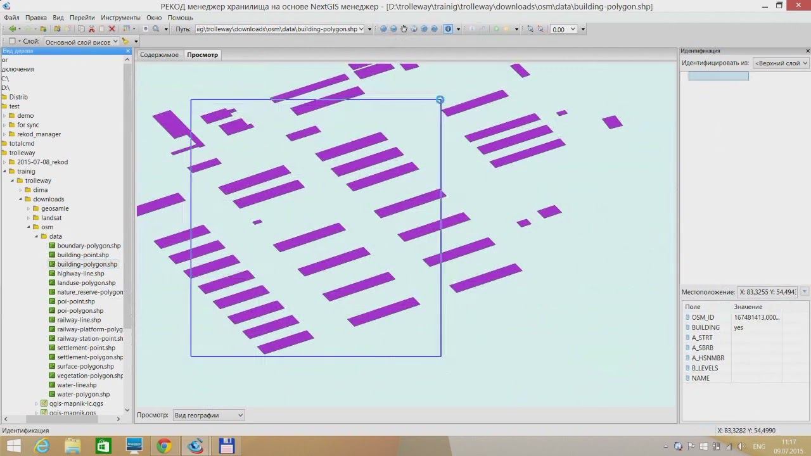Collapse the osm folder
This screenshot has height=456, width=811.
[x=29, y=227]
